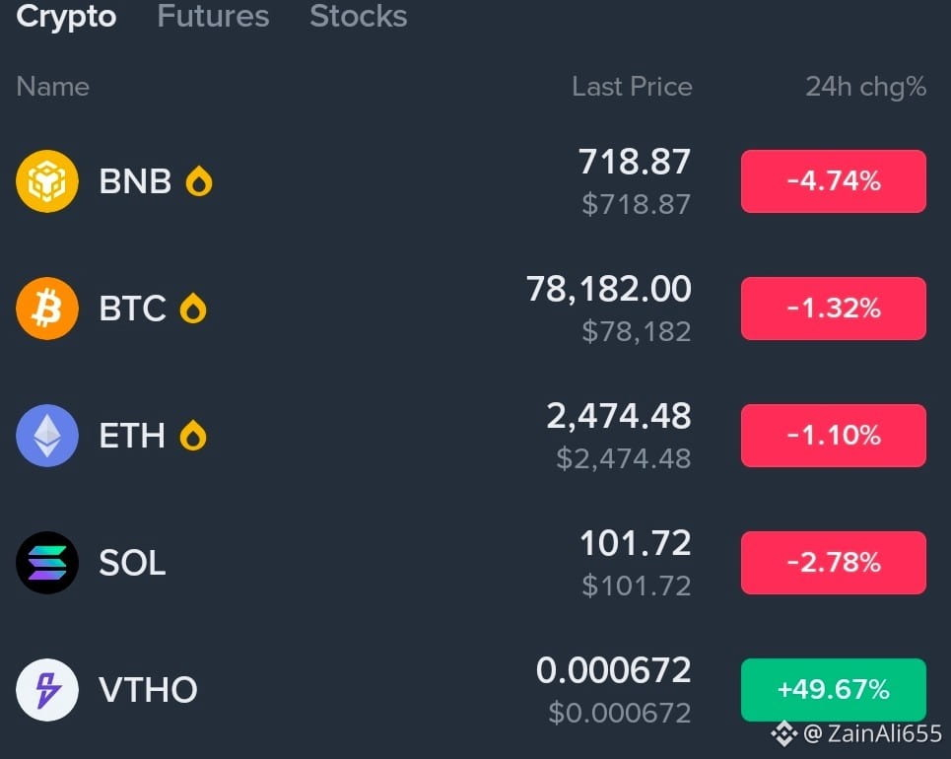Tap the Solana logo icon
The width and height of the screenshot is (951, 759).
(47, 563)
